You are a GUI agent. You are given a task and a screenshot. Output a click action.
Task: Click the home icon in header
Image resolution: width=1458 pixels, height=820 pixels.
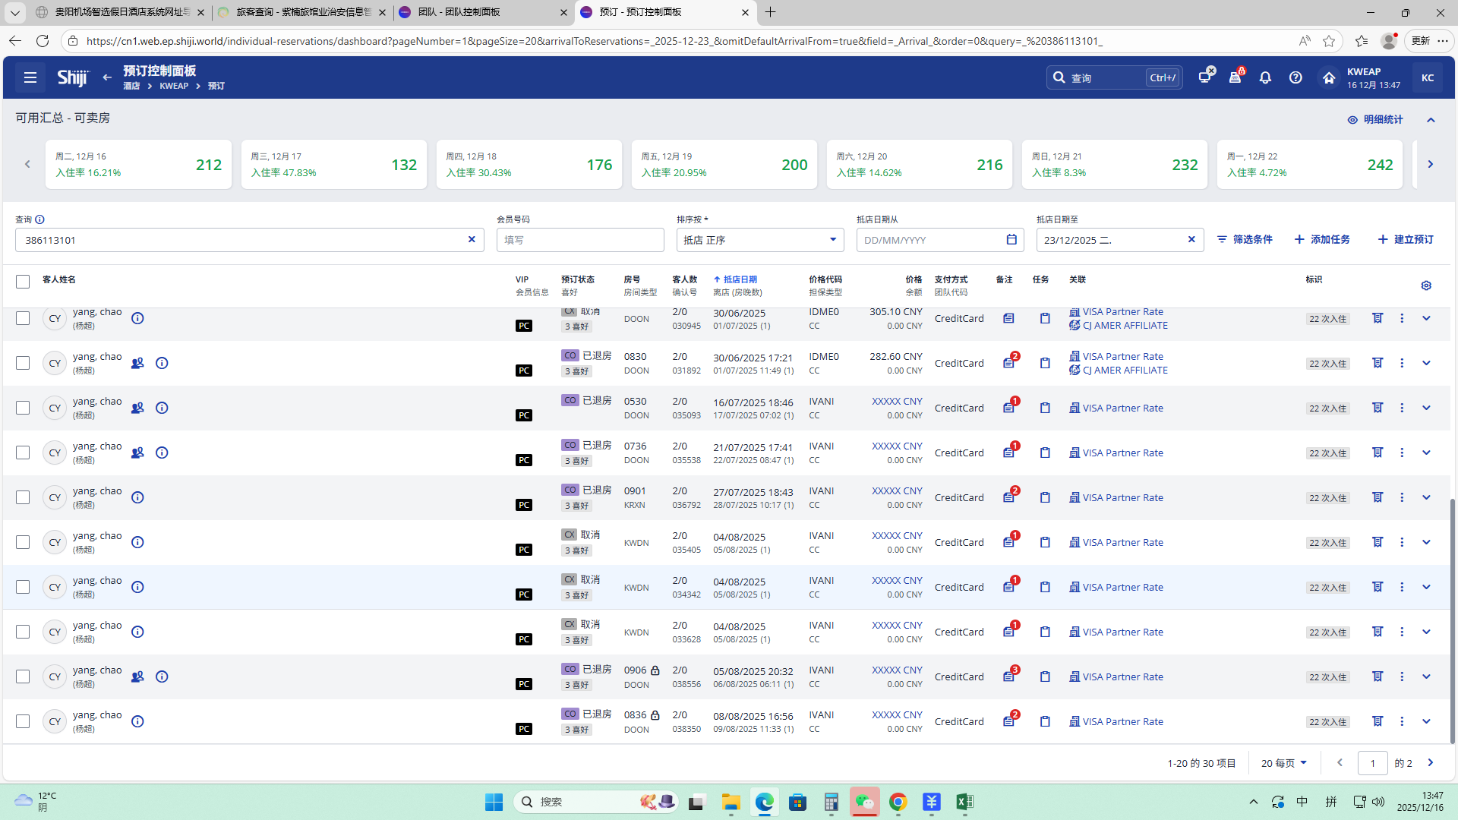tap(1328, 77)
